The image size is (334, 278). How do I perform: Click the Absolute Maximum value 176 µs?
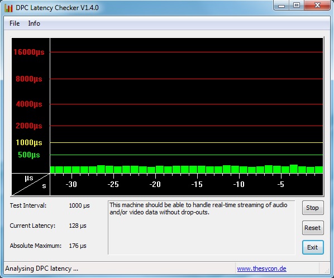pyautogui.click(x=78, y=246)
